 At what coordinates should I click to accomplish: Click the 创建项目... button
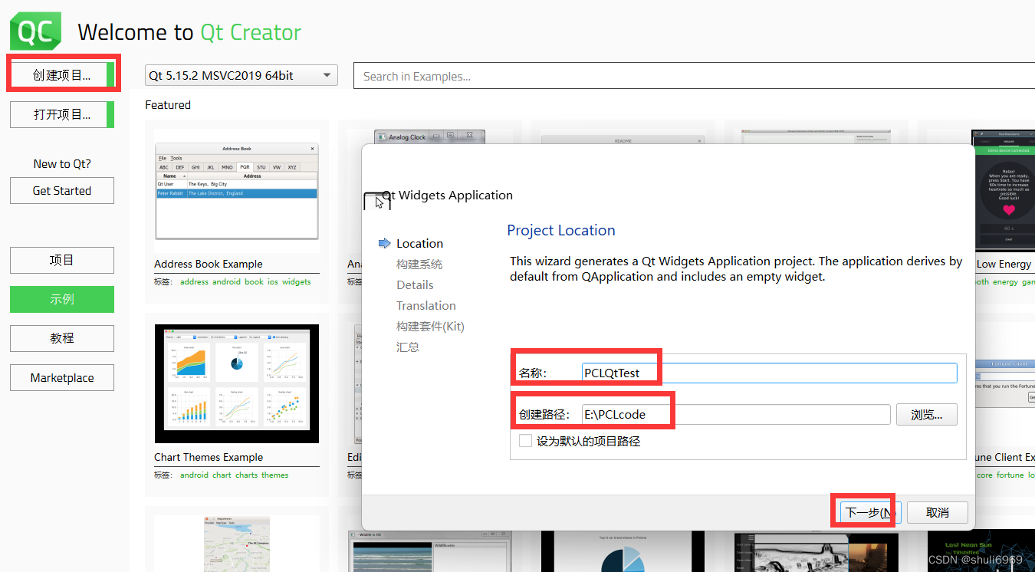coord(62,75)
